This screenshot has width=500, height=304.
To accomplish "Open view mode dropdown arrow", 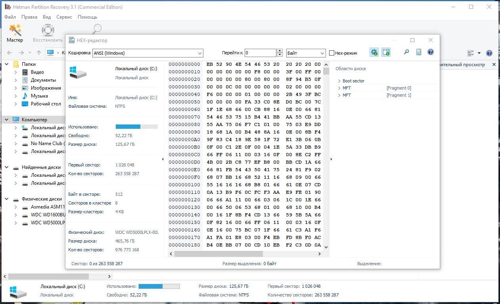I will click(479, 53).
